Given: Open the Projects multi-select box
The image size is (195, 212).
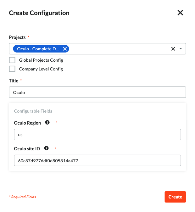Looking at the screenshot, I should pos(120,49).
